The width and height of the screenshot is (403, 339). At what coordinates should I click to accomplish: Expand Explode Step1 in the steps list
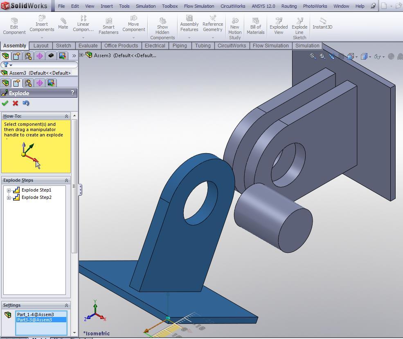pyautogui.click(x=9, y=190)
